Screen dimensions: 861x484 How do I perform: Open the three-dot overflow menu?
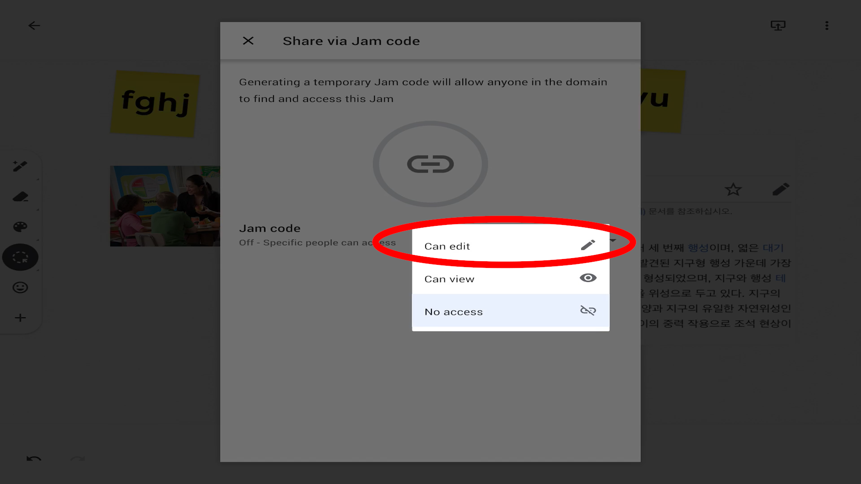click(827, 26)
